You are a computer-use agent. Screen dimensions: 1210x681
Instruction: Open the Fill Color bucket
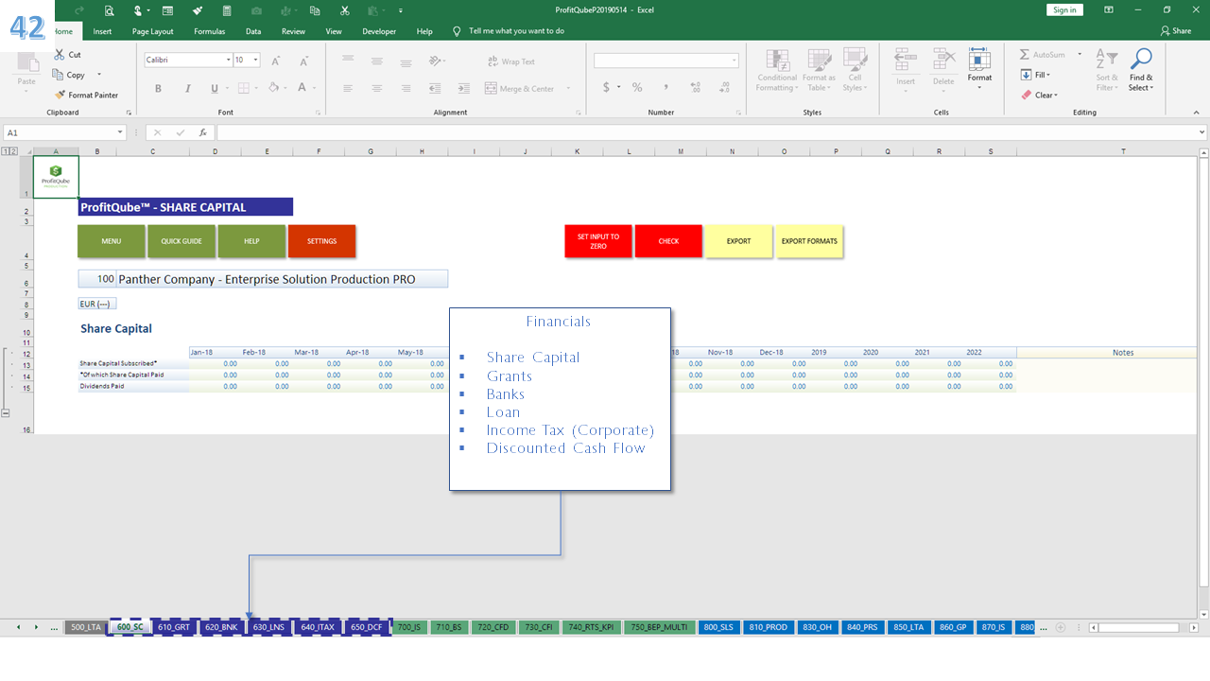point(272,88)
